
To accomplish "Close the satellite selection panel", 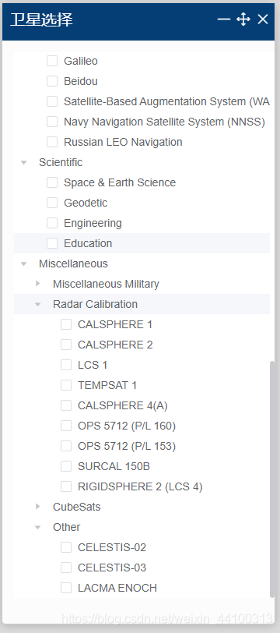I will coord(263,19).
